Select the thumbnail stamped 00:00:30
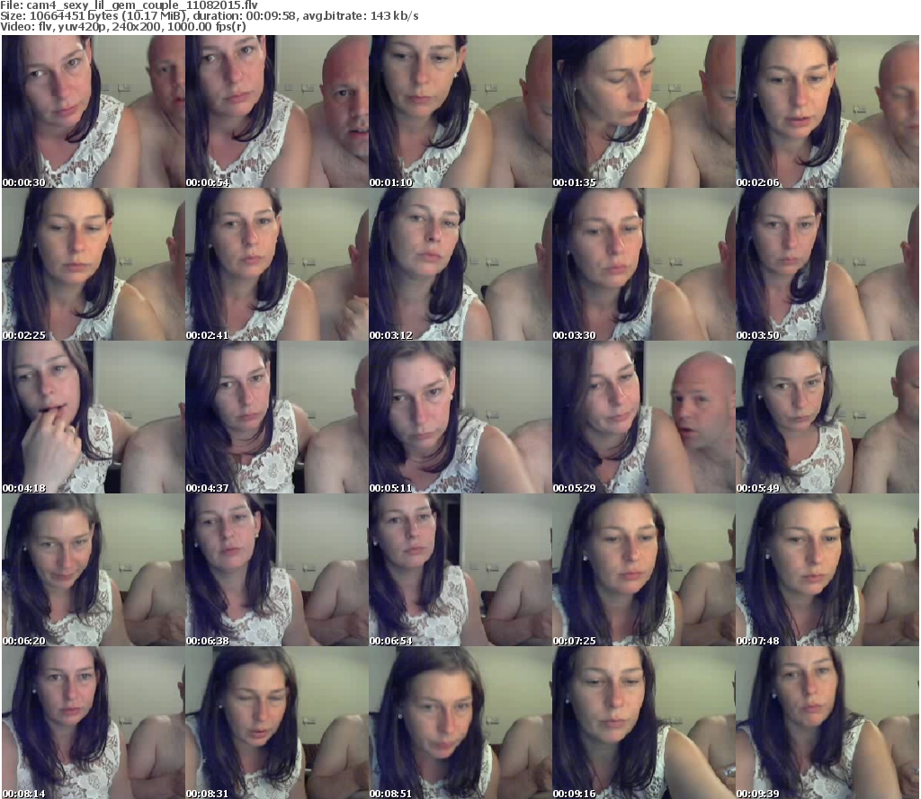This screenshot has height=799, width=921. [94, 111]
